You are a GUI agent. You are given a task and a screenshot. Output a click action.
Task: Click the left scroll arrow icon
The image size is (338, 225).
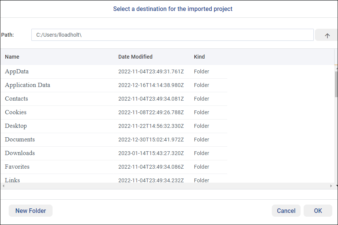(3, 186)
